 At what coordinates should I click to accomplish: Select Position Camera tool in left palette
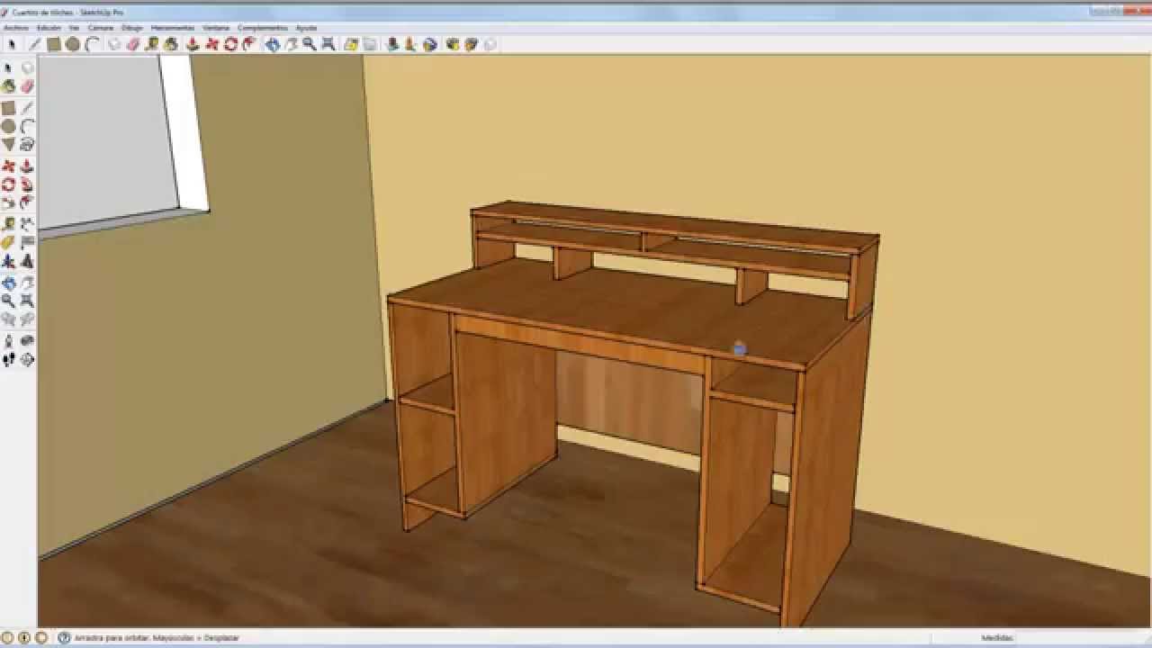(x=8, y=341)
